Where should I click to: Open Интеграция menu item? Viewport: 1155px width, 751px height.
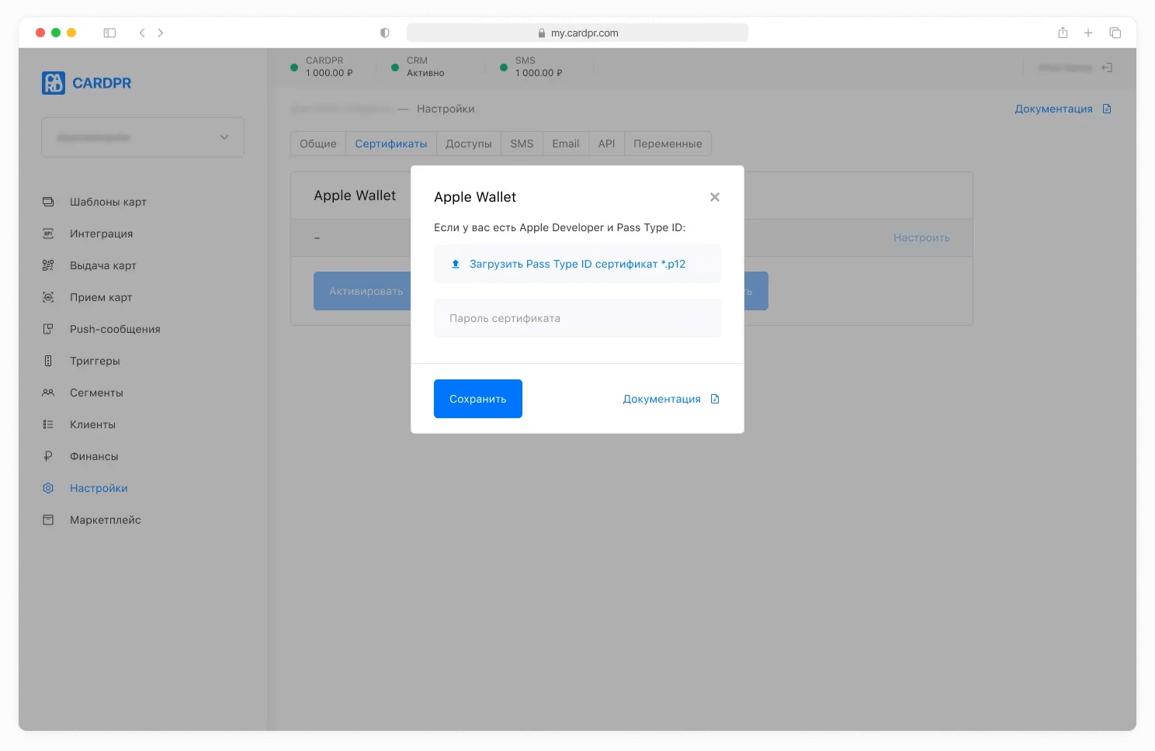point(101,234)
